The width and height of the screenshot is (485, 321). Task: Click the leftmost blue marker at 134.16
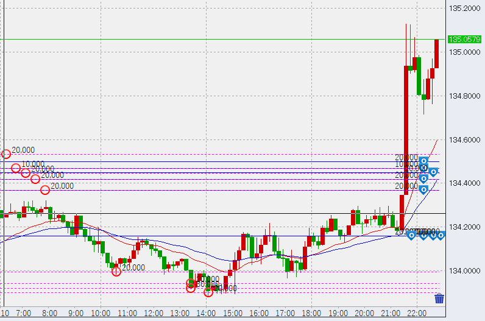click(412, 235)
